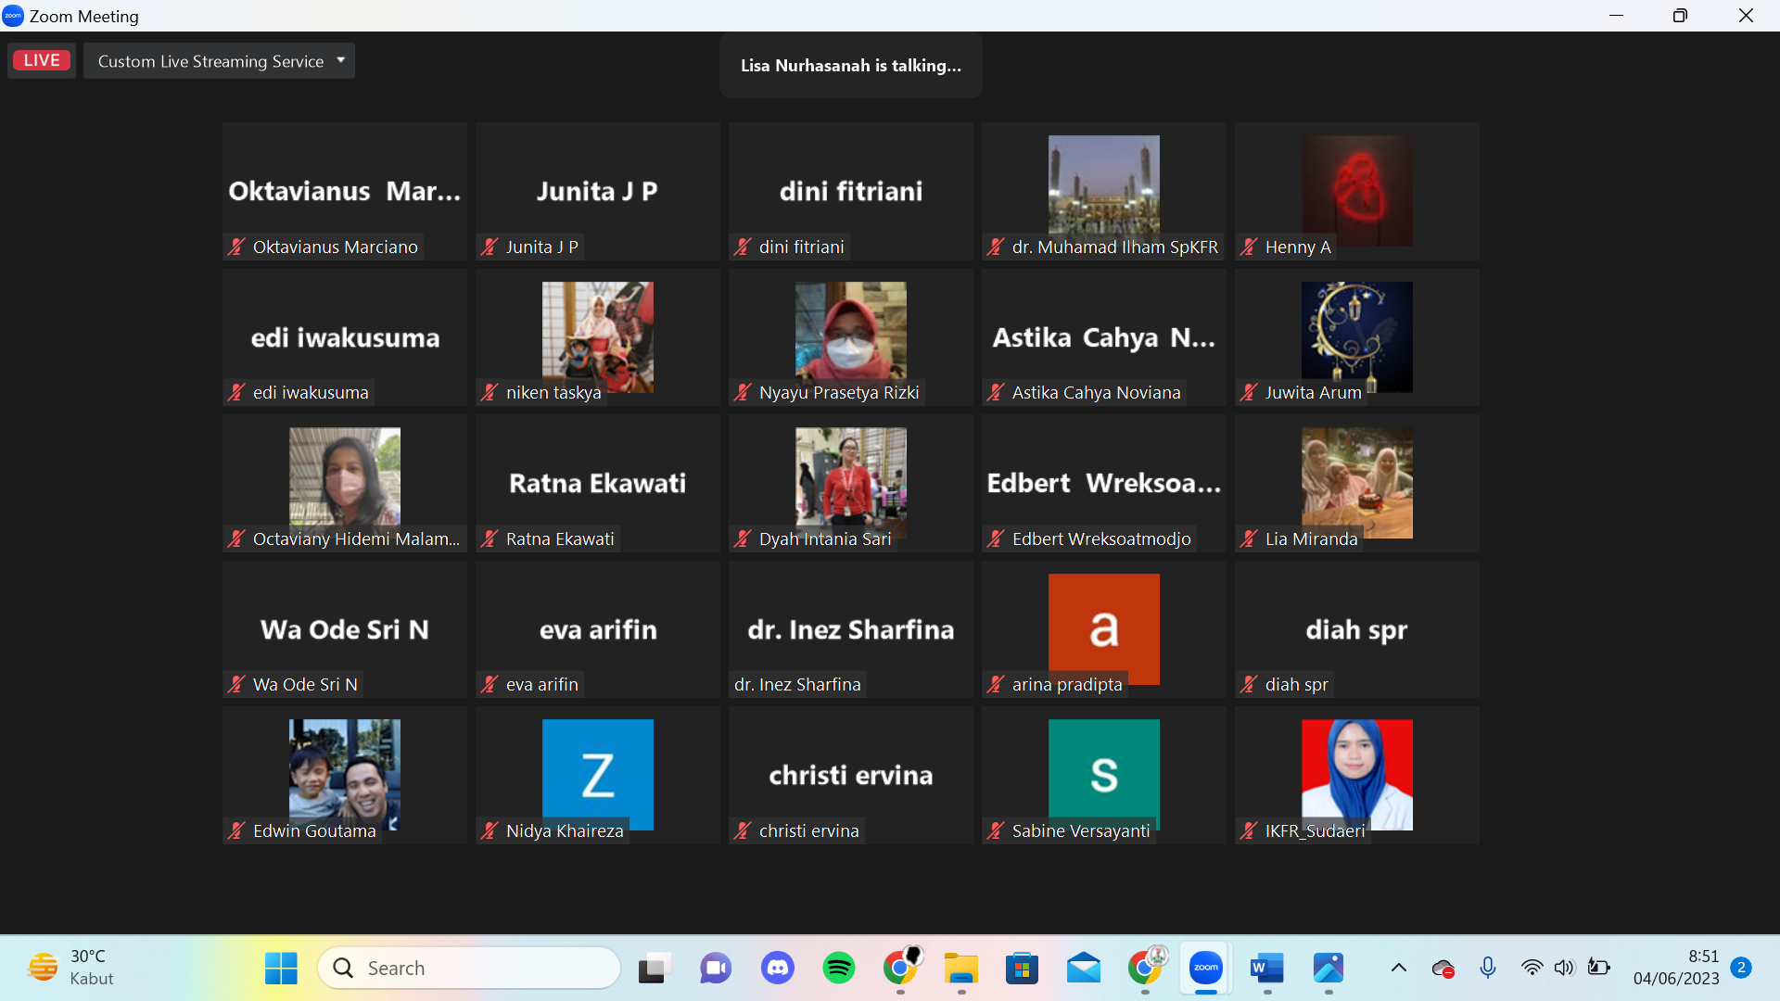Toggle the system tray microphone icon
The image size is (1780, 1001).
pyautogui.click(x=1488, y=969)
